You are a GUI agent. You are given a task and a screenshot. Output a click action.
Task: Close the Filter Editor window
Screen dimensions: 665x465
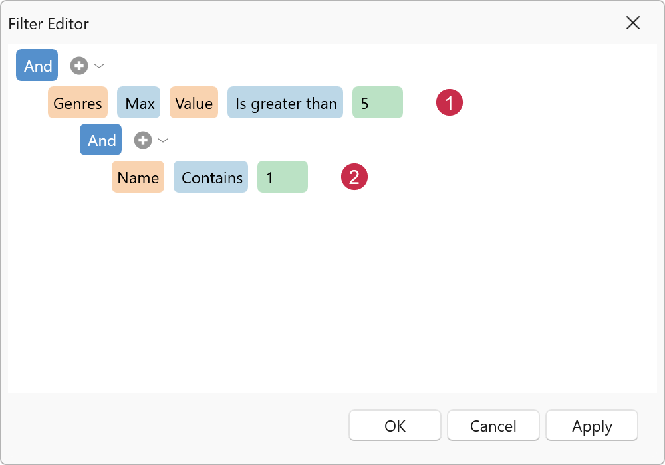pos(633,23)
